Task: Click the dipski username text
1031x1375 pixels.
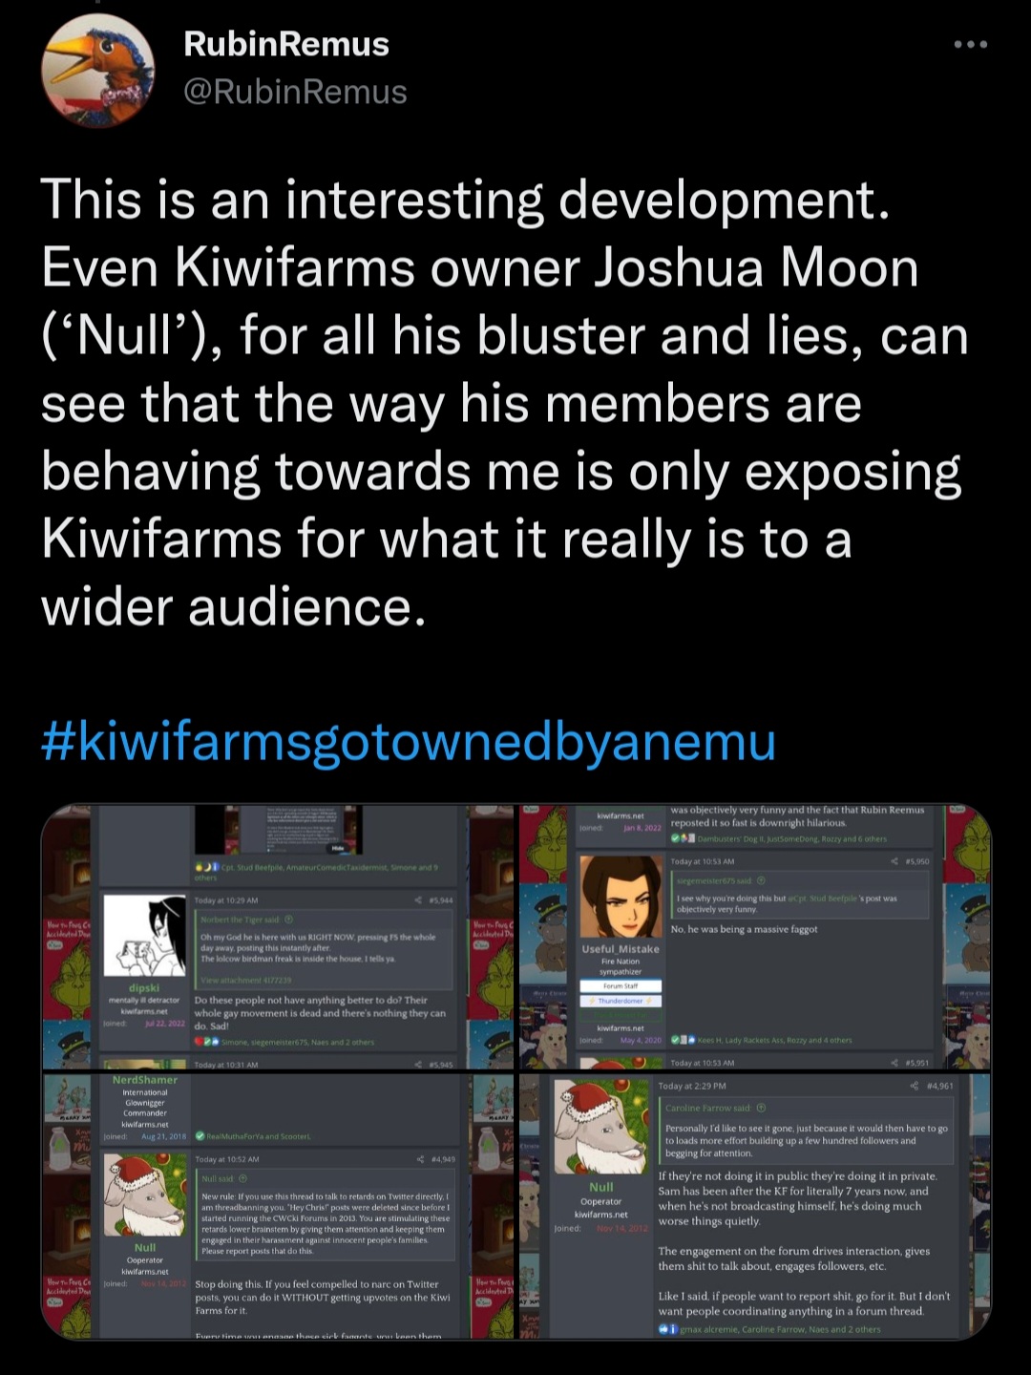Action: (144, 987)
